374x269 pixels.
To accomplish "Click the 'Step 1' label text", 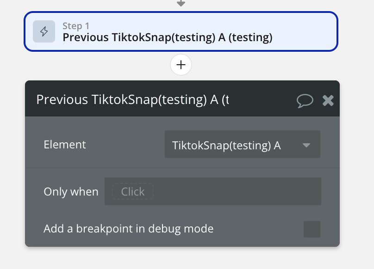I will [x=76, y=26].
